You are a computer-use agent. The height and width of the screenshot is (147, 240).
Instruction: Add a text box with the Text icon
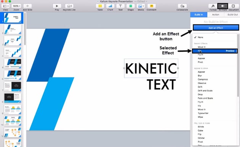coord(120,6)
